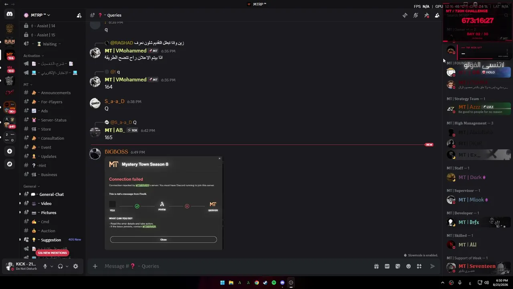The width and height of the screenshot is (513, 289).
Task: Open the Threads panel in channel header
Action: 405,15
